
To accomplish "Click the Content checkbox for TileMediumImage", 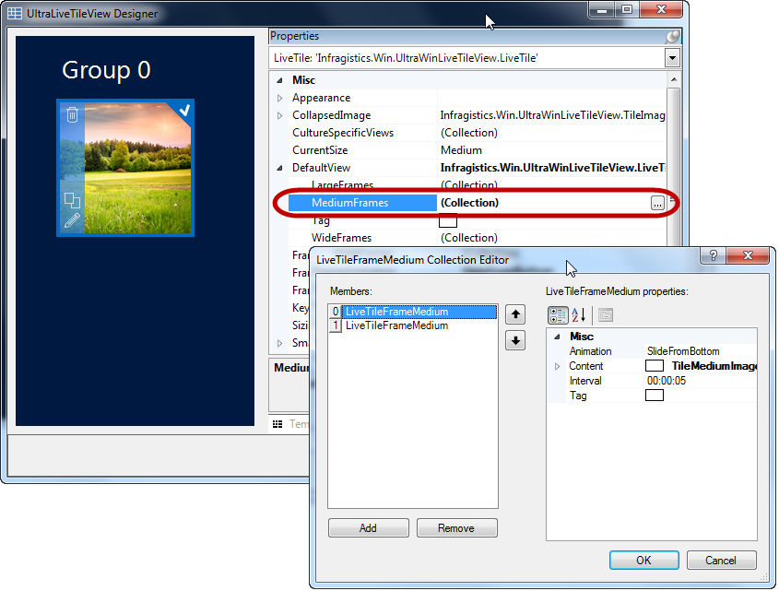I will click(655, 365).
